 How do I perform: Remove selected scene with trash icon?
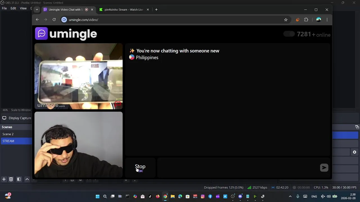(x=11, y=179)
